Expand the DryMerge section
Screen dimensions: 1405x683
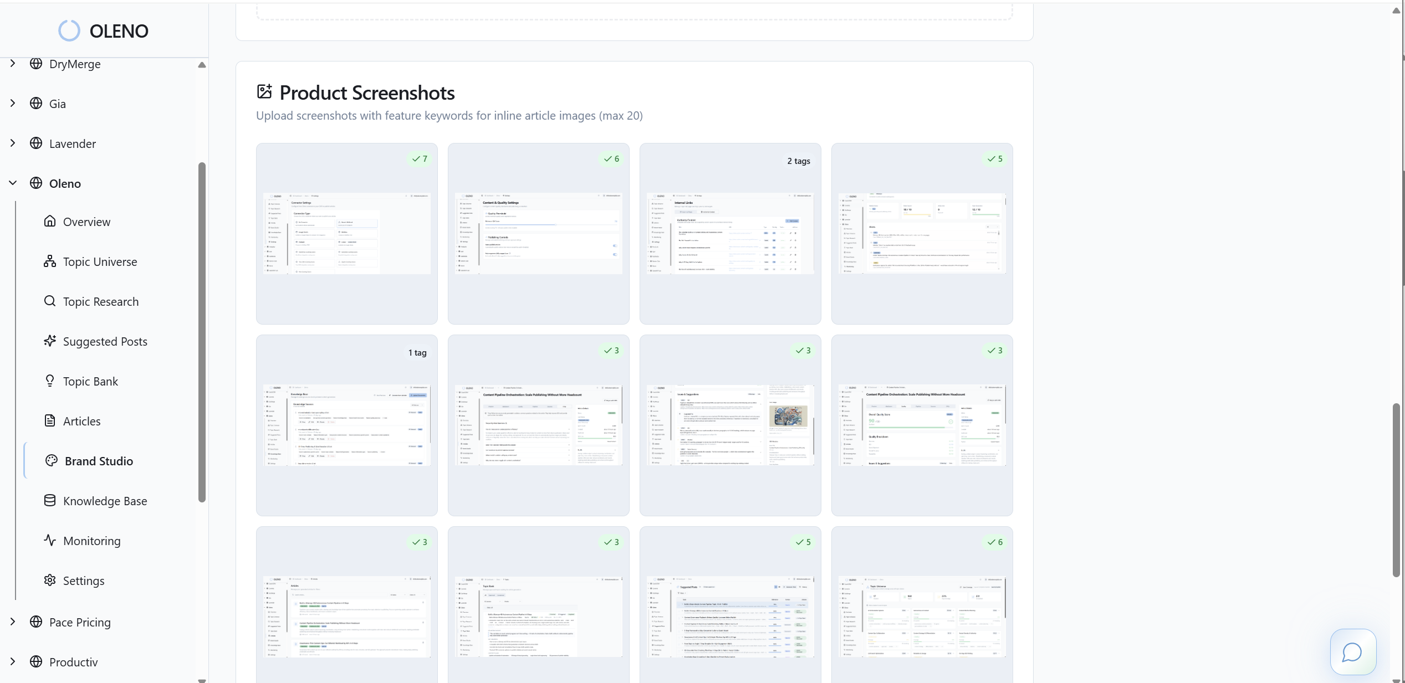click(x=13, y=63)
